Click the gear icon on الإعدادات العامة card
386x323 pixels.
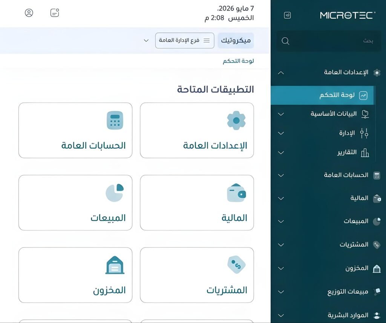pos(236,120)
